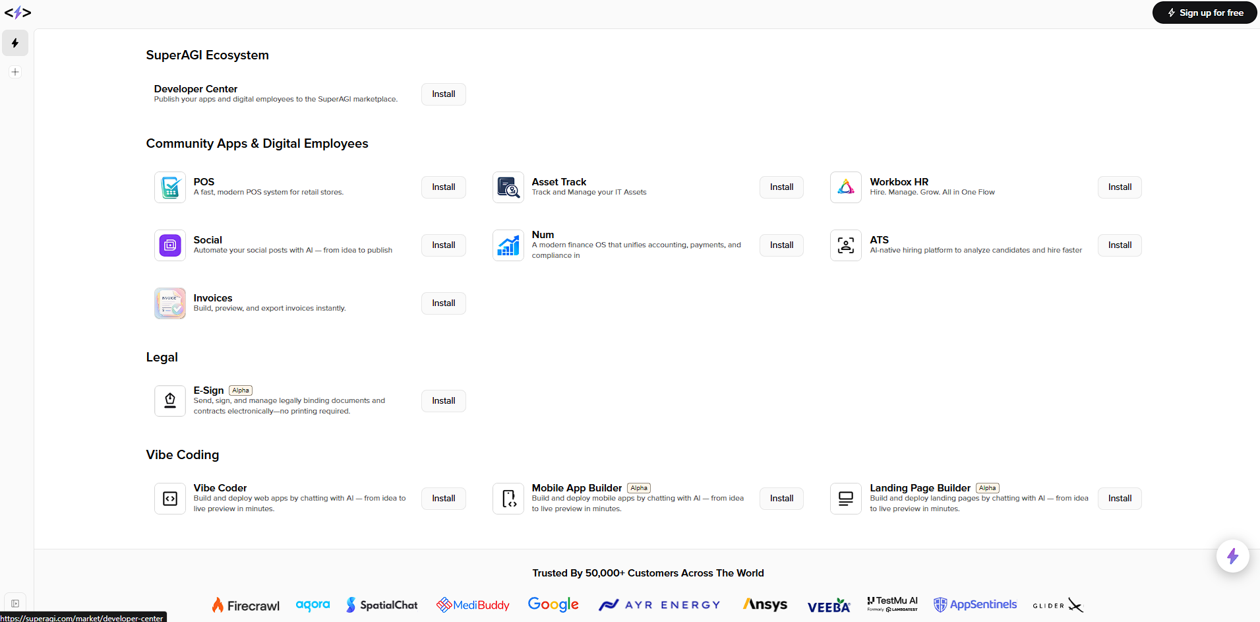The width and height of the screenshot is (1260, 622).
Task: Click the SpatialChat logo
Action: pyautogui.click(x=382, y=605)
